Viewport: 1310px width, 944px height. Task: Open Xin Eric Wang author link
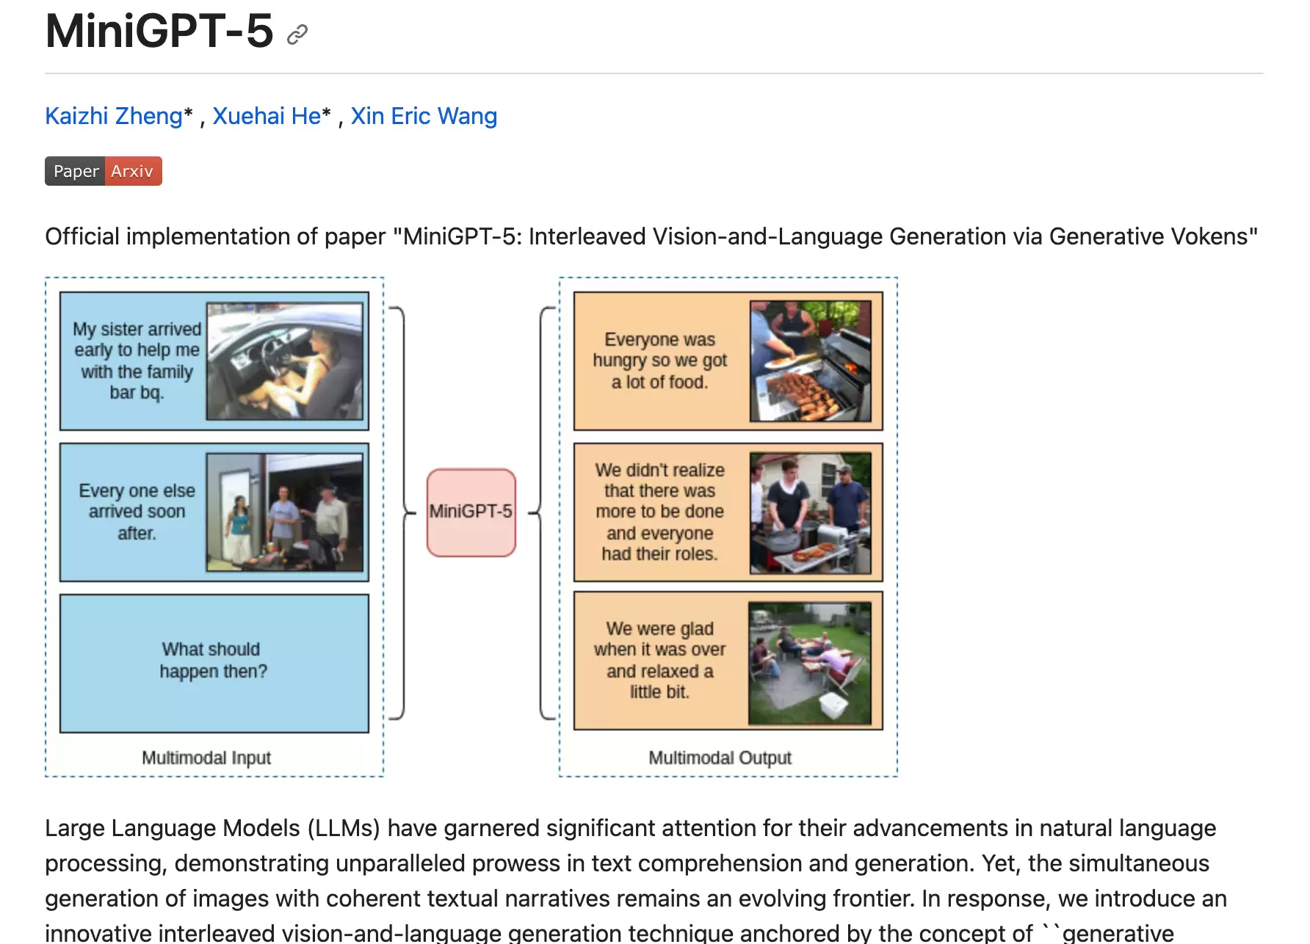424,116
